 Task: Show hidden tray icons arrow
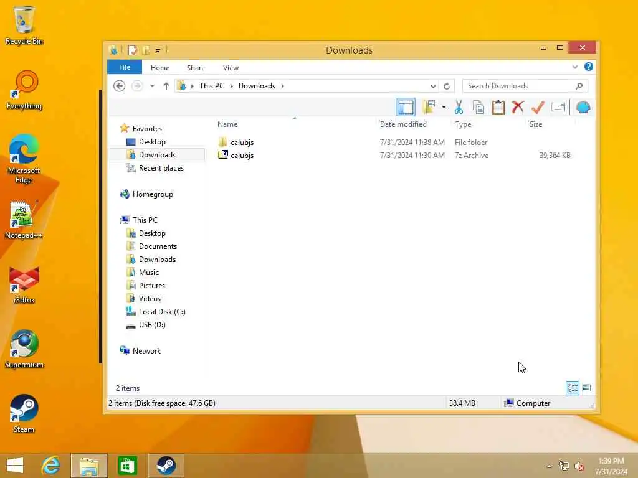click(x=550, y=466)
